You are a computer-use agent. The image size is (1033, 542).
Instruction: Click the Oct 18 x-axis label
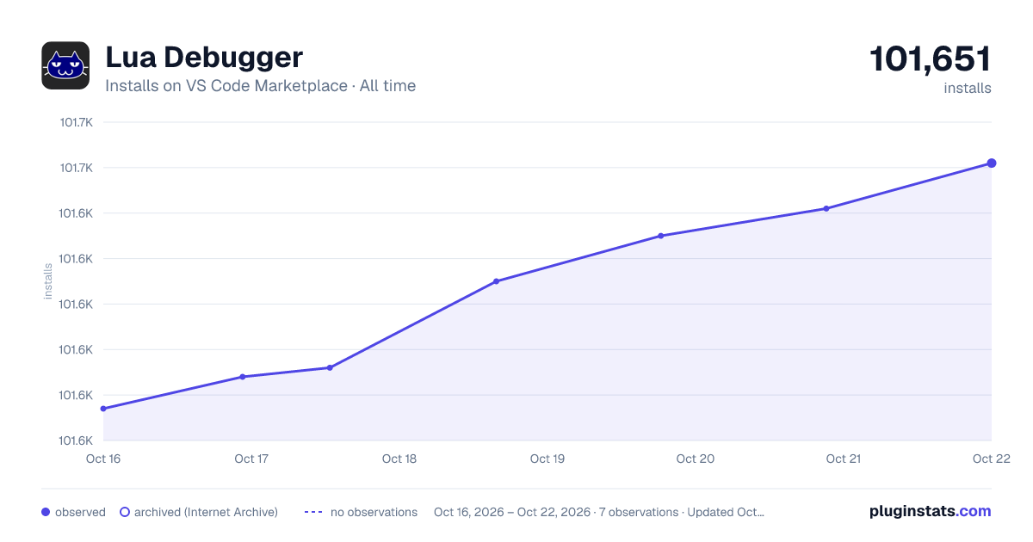[399, 459]
